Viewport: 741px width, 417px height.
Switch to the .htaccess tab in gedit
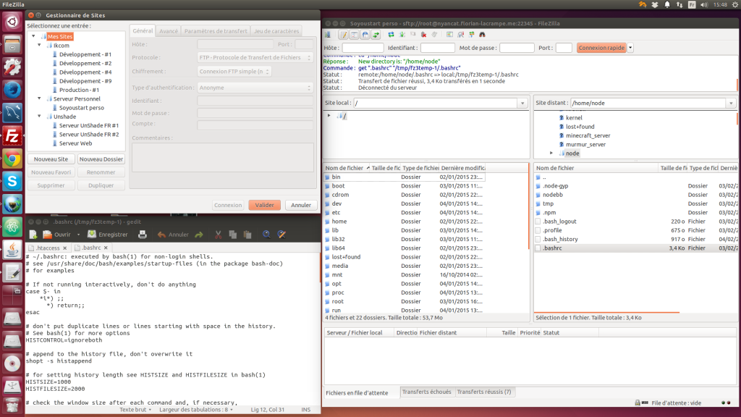tap(48, 248)
